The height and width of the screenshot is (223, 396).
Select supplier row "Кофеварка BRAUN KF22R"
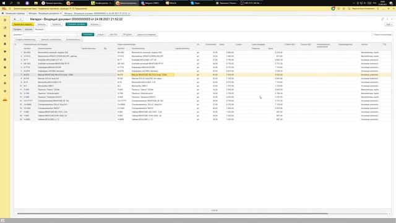[49, 68]
